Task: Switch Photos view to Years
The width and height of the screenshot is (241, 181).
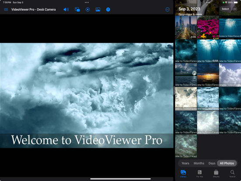Action: coord(185,164)
